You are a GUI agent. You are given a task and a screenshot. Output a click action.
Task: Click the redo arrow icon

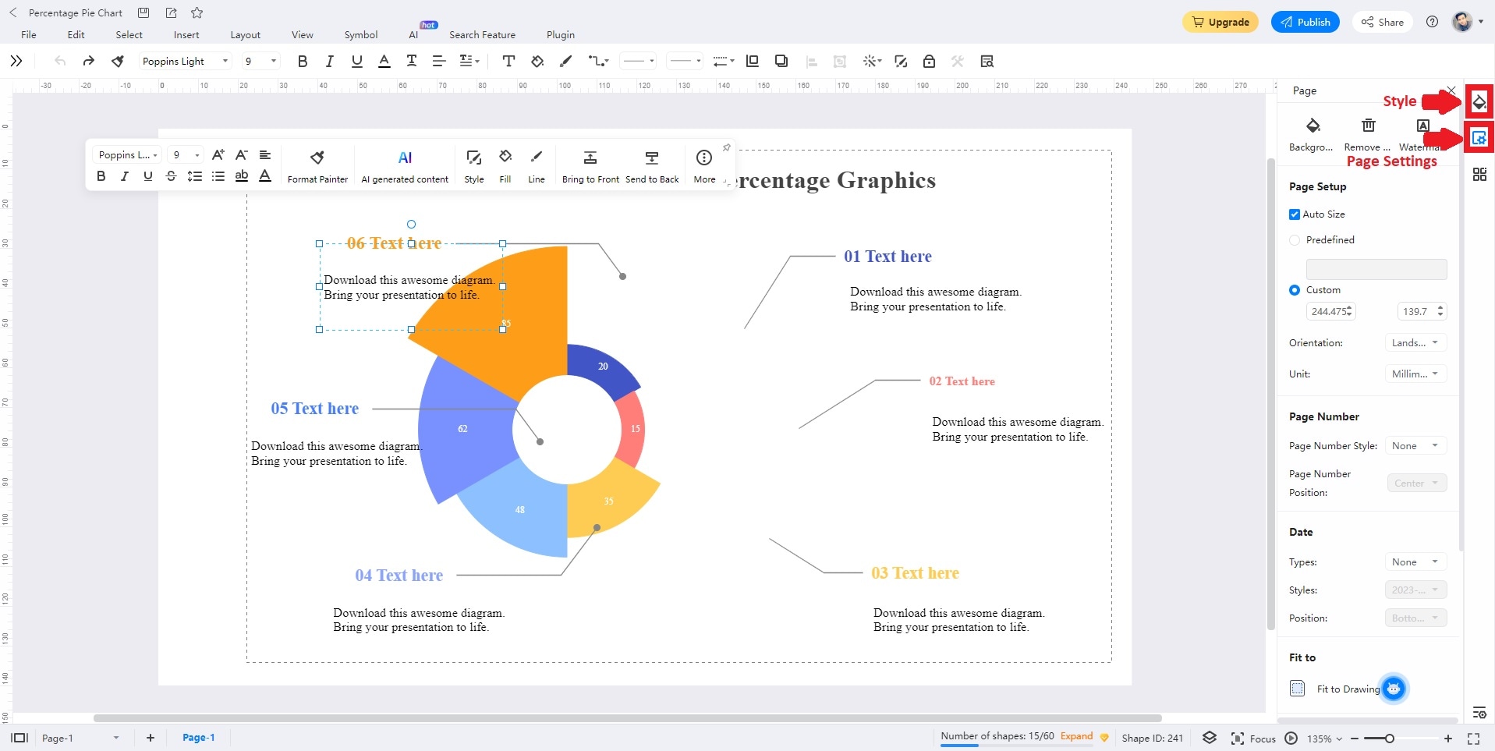point(88,61)
